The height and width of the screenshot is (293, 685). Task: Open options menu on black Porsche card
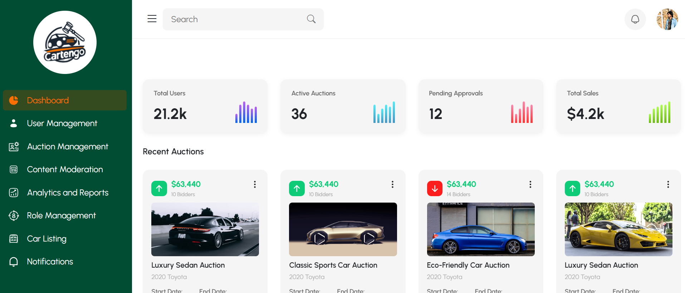255,184
